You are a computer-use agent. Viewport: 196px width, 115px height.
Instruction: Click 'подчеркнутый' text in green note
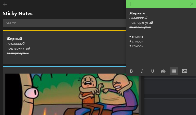(x=141, y=23)
